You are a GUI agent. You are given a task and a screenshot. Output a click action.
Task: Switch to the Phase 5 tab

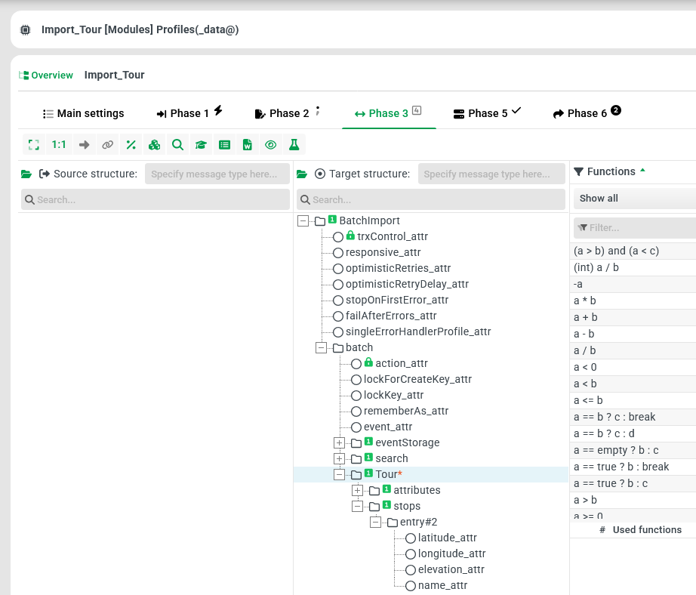click(487, 113)
